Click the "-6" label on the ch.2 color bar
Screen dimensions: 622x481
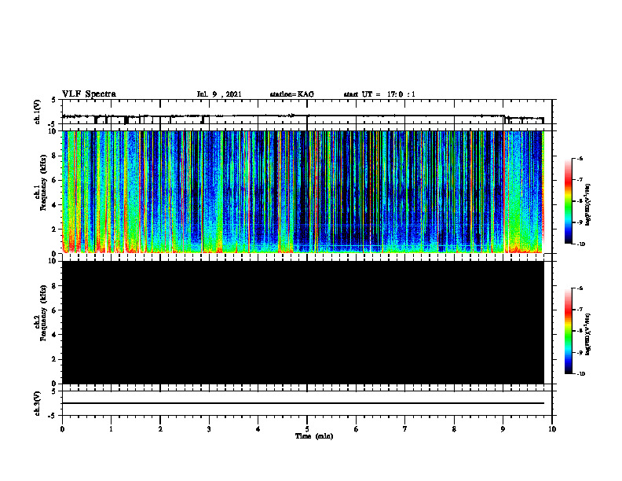pos(580,288)
